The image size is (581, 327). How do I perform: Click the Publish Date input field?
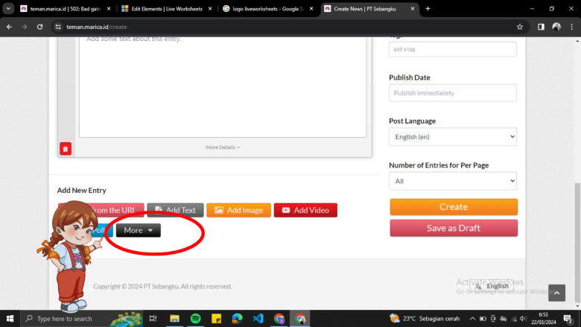tap(452, 93)
